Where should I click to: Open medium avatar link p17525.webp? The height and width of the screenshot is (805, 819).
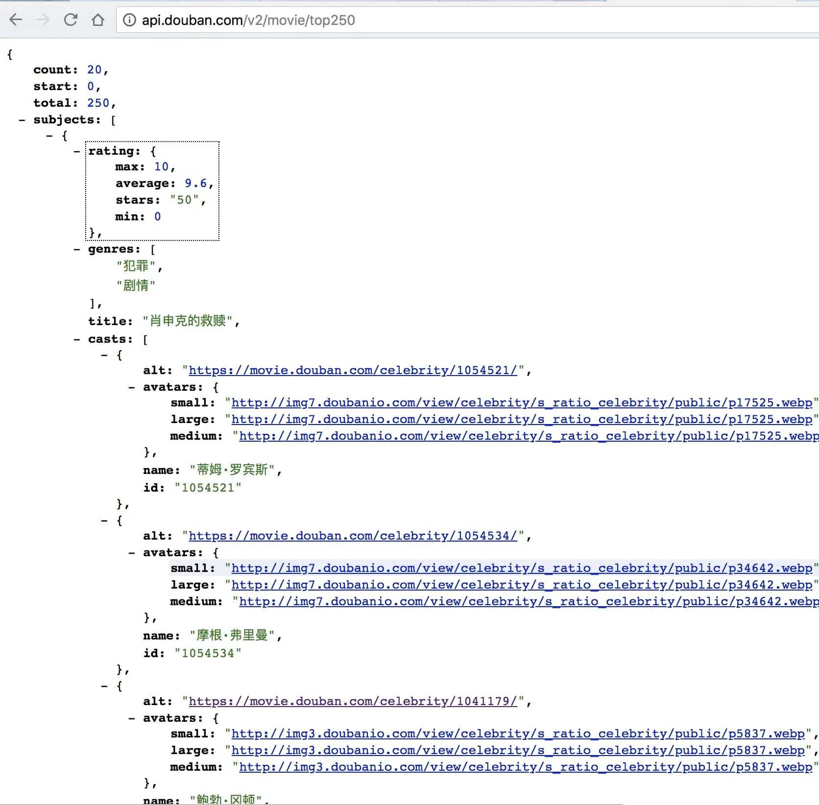coord(529,436)
